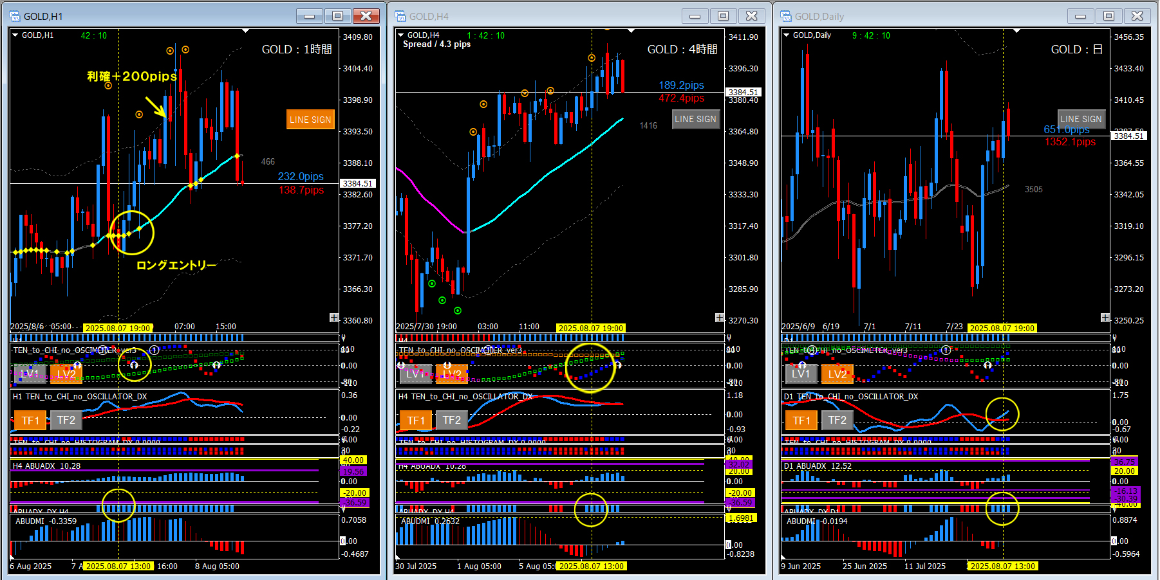Toggle TF1 in the GOLD,H1 chart

click(30, 421)
